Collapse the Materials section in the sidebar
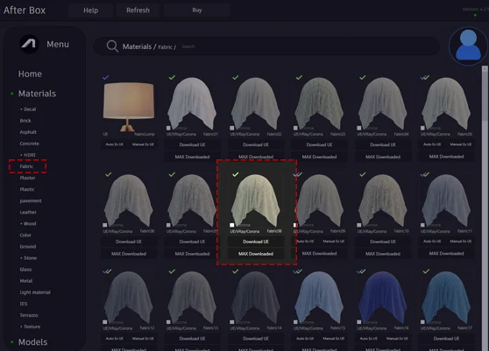Viewport: 489px width, 351px height. coord(37,94)
